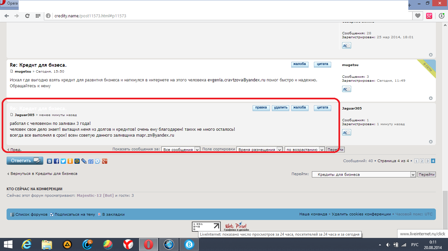Click 'правка' on the Jaguar305 post
Screen dimensions: 448x251
[x=261, y=108]
